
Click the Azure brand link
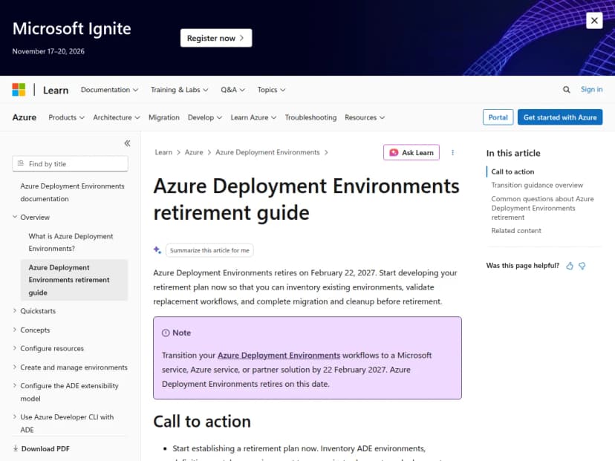click(25, 117)
